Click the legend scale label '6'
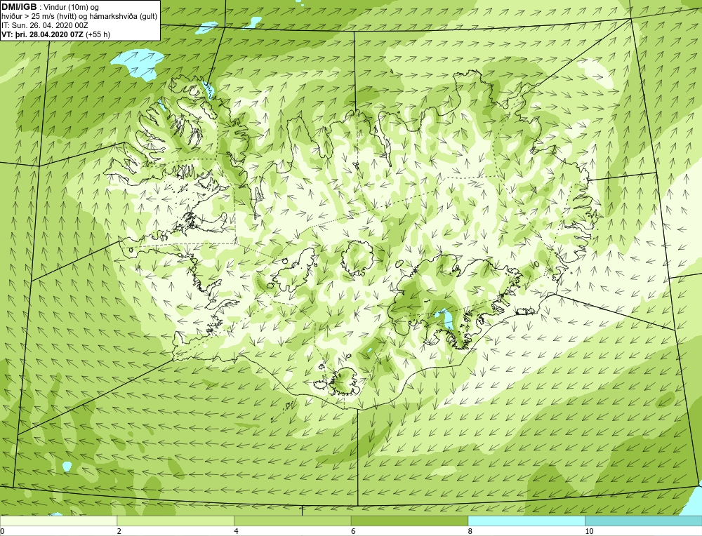 tap(353, 531)
